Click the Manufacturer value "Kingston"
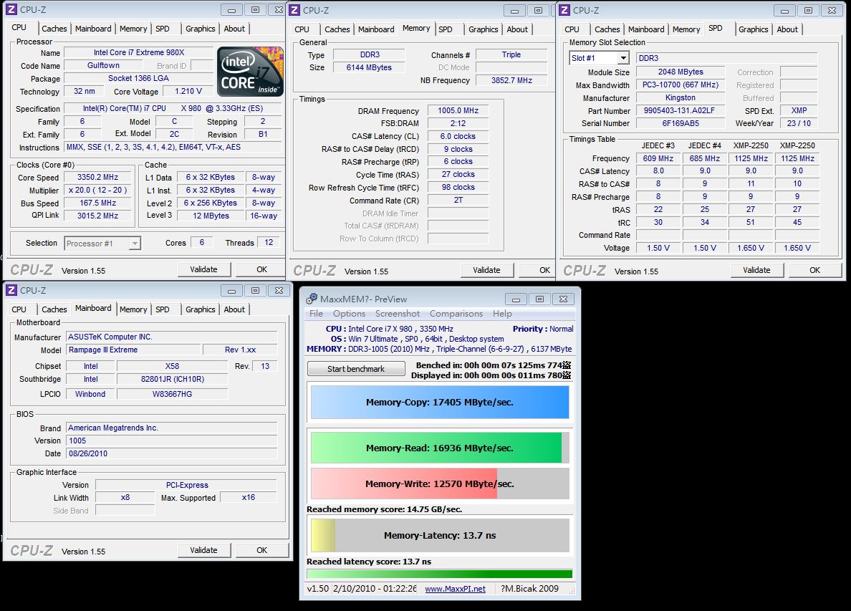 680,97
